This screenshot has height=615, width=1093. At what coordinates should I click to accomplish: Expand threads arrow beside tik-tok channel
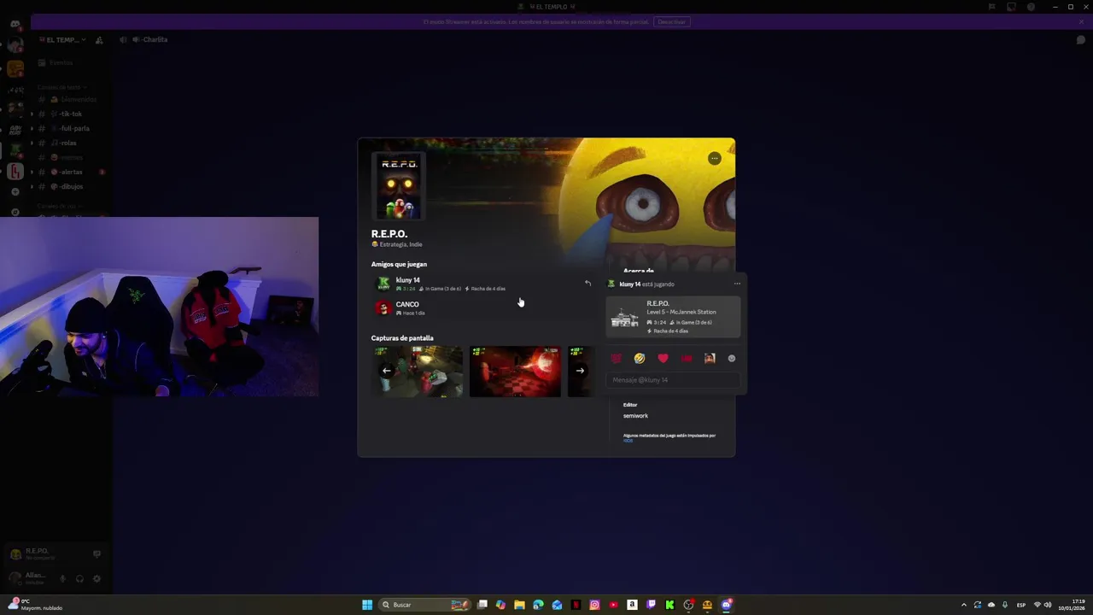tap(32, 114)
